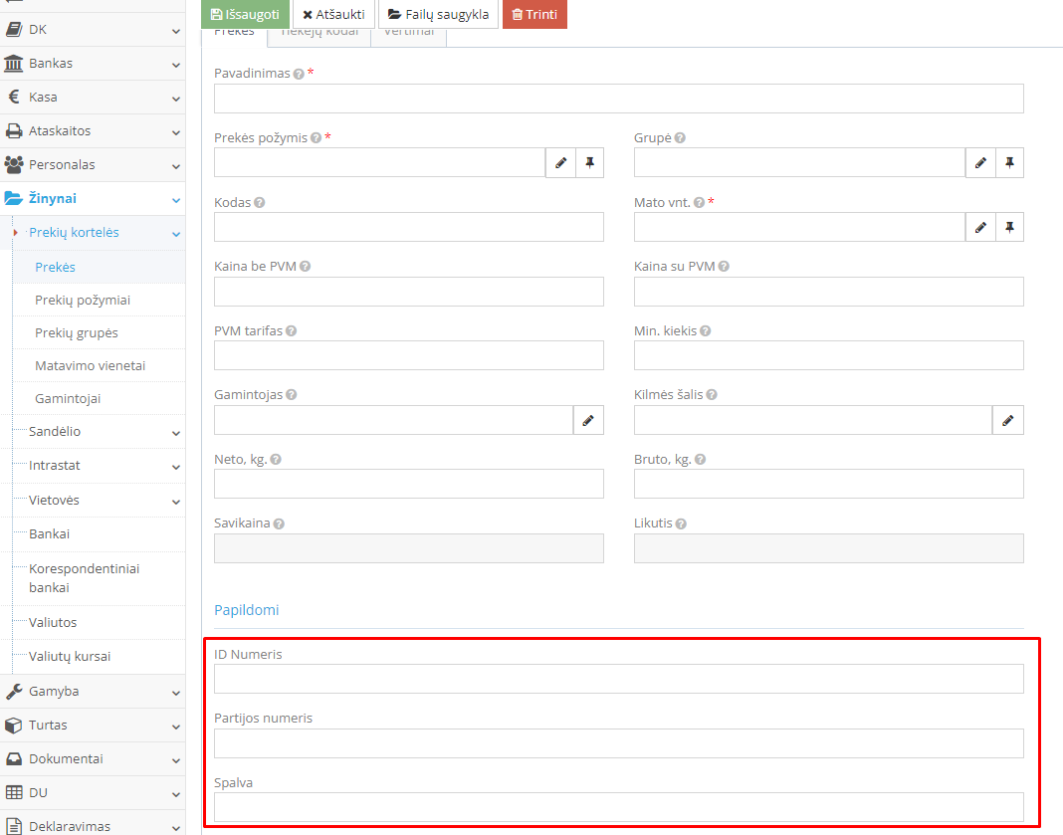Collapse the Žinynai sidebar section

coord(92,199)
